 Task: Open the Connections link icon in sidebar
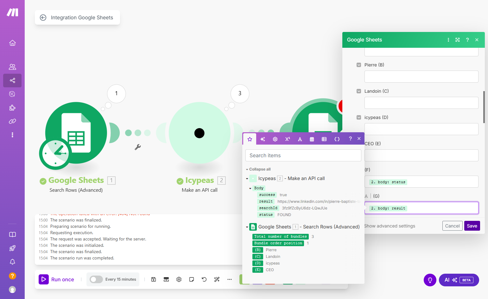tap(12, 121)
